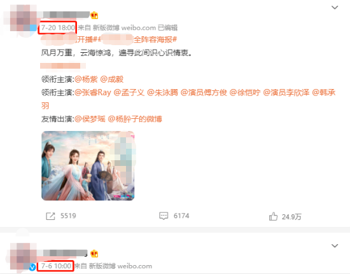Open @孟子义 profile mention

[129, 93]
